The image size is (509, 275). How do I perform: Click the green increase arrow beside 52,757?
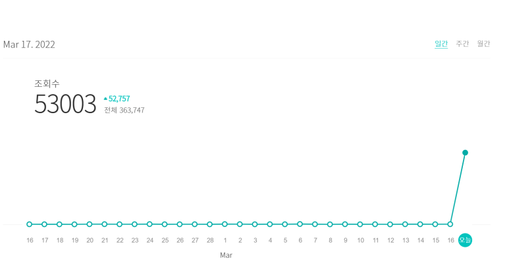[x=105, y=99]
